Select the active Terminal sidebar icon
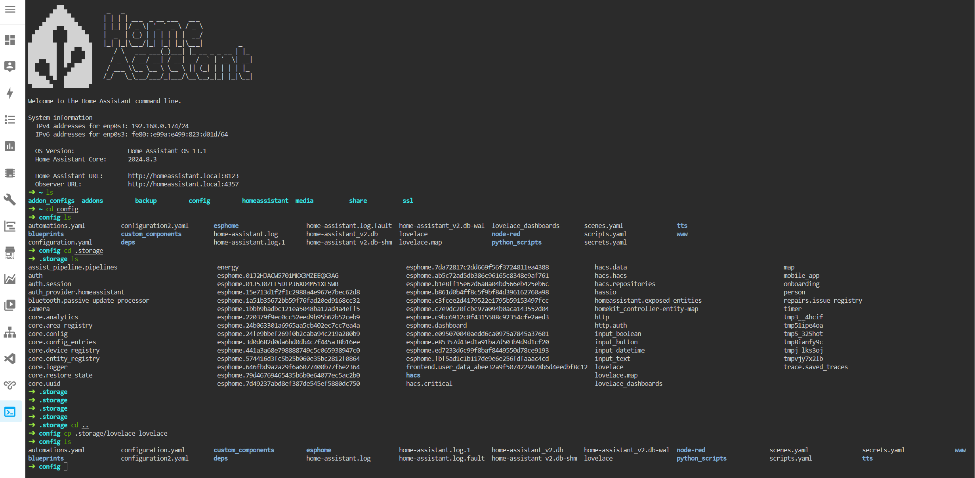Viewport: 975px width, 478px height. pos(10,412)
